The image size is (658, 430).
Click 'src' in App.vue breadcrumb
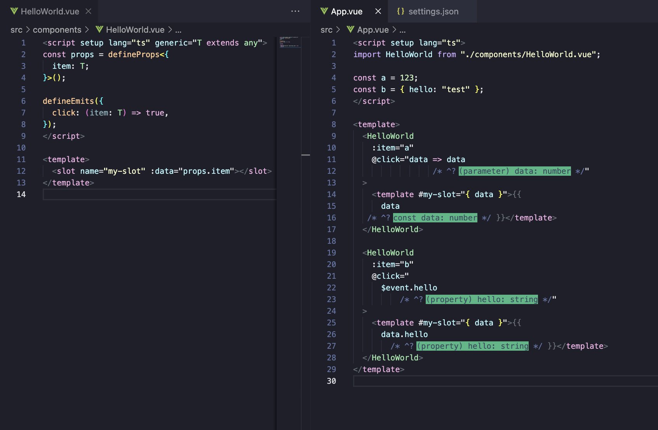326,30
